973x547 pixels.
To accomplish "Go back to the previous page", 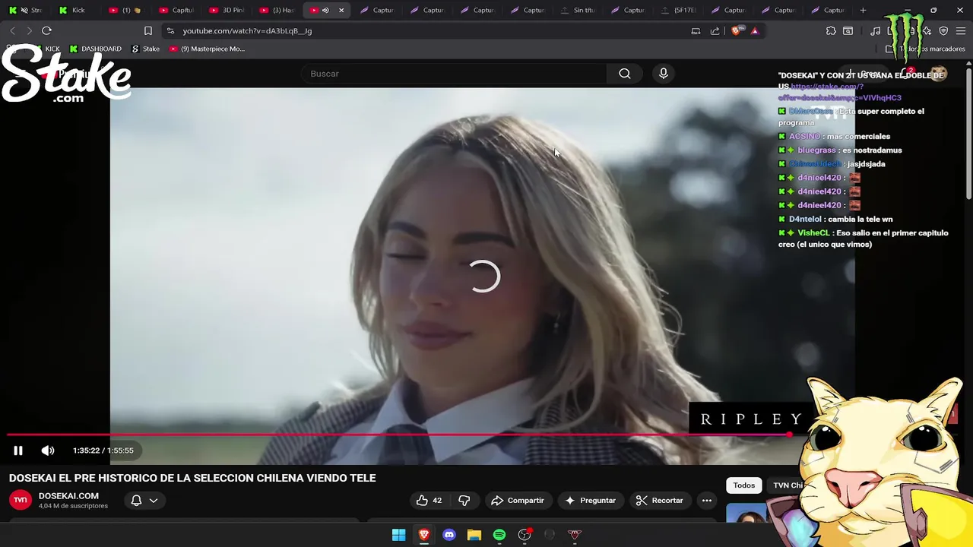I will 12,30.
